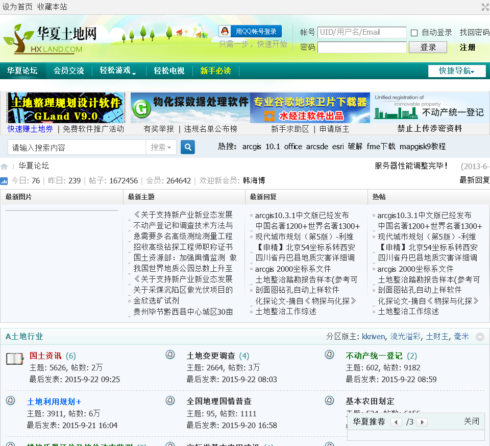Click the 国土资讯 open book forum icon

tap(15, 359)
